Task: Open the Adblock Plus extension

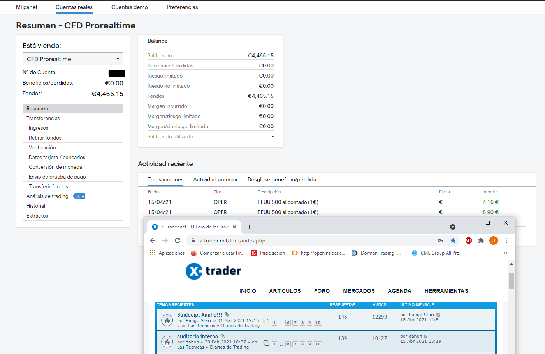Action: click(x=469, y=241)
